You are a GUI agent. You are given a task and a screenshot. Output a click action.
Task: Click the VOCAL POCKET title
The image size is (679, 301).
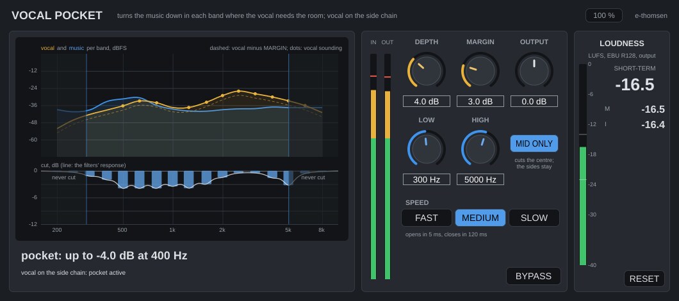(57, 15)
